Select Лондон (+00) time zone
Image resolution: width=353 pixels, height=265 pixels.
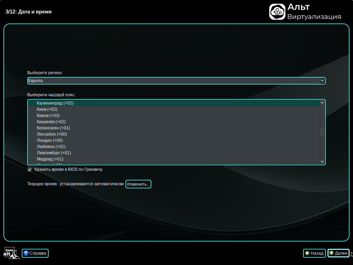click(50, 140)
